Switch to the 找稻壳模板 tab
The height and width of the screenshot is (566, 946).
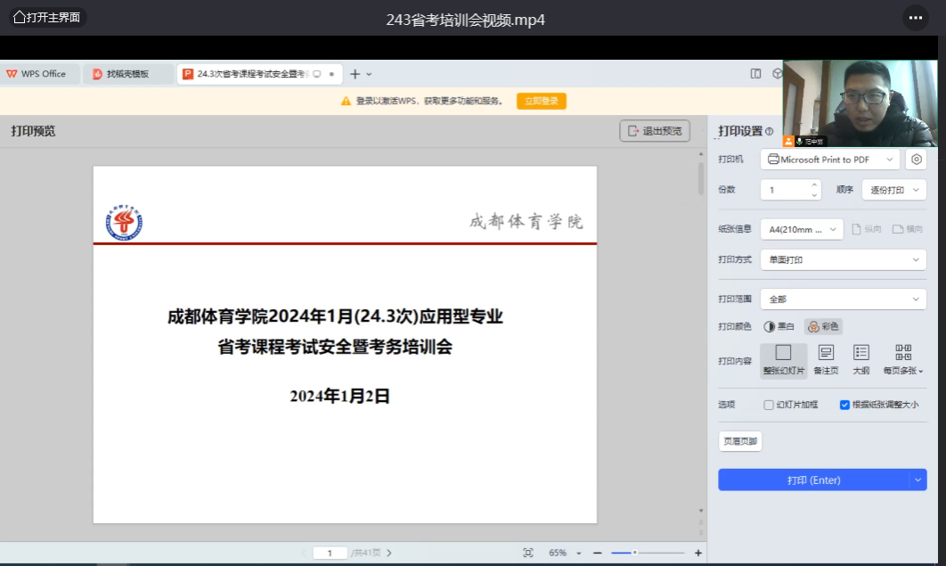pos(127,74)
